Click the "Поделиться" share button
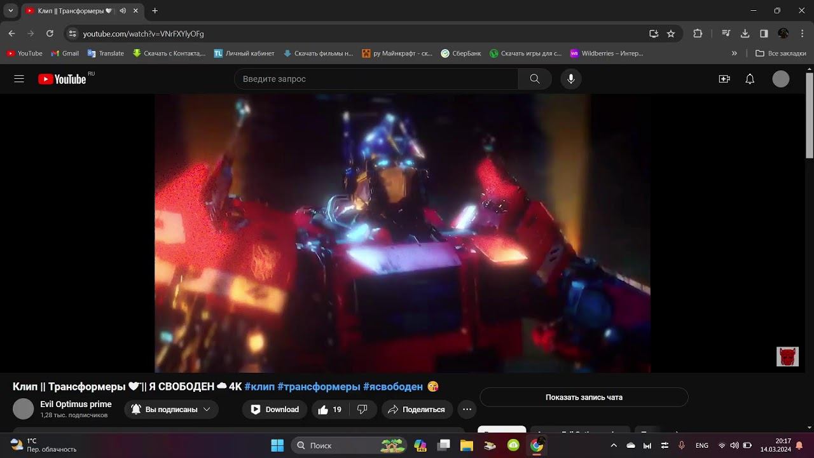This screenshot has height=458, width=814. [417, 410]
